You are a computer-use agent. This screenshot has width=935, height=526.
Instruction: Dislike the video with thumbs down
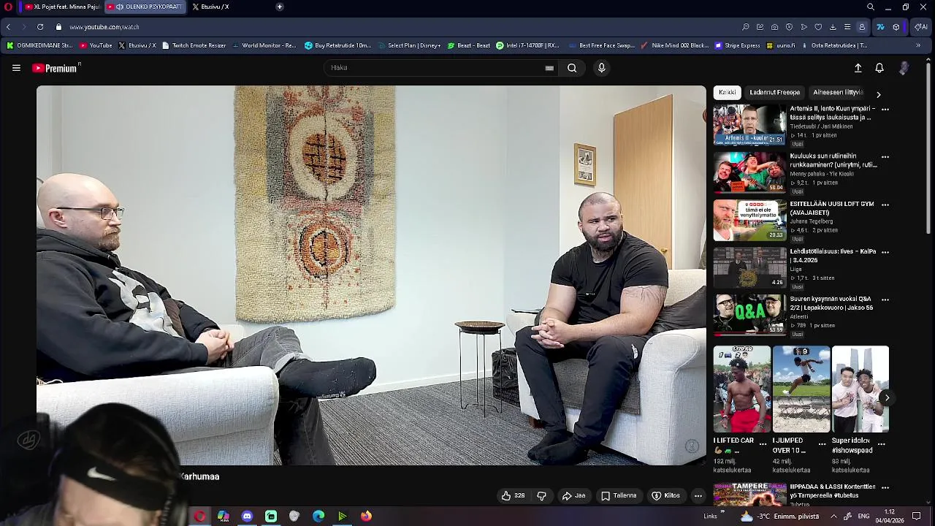541,496
